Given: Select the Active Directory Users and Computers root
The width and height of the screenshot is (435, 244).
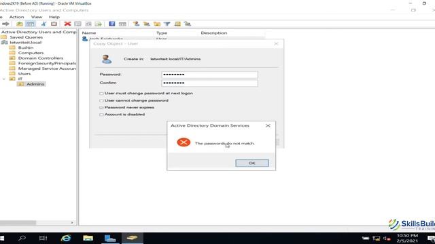Looking at the screenshot, I should (39, 32).
